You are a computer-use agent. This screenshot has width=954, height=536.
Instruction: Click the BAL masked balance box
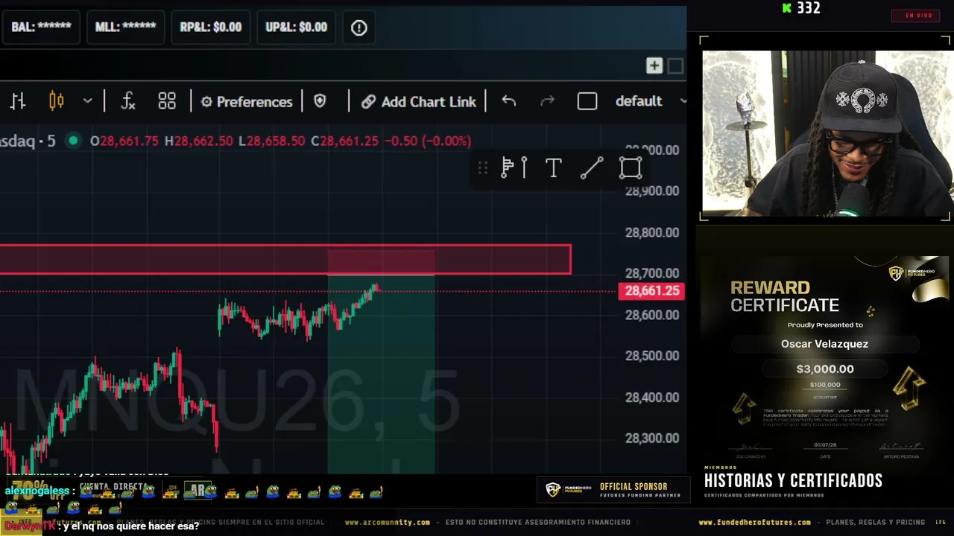[42, 27]
